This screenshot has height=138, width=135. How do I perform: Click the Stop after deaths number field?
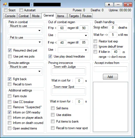113,28
